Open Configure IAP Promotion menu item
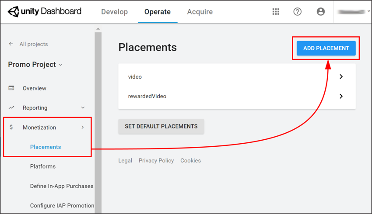This screenshot has width=372, height=214. click(x=62, y=205)
